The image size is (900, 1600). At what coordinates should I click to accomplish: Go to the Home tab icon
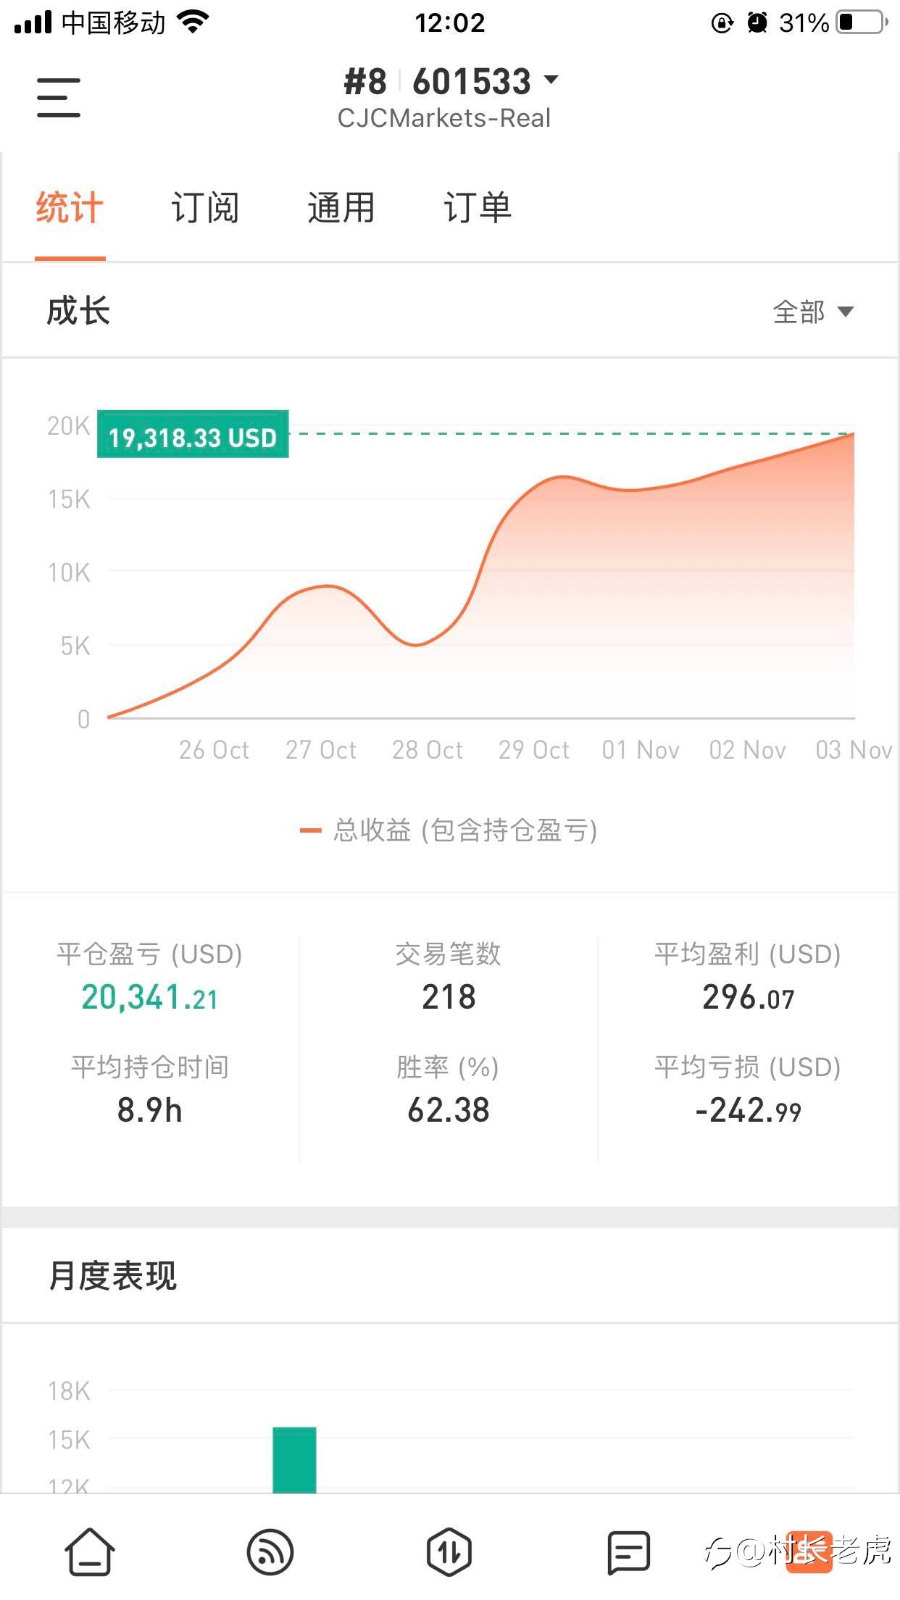(x=90, y=1552)
